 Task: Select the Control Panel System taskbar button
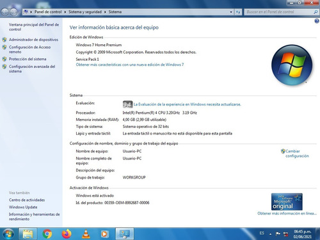tap(125, 234)
